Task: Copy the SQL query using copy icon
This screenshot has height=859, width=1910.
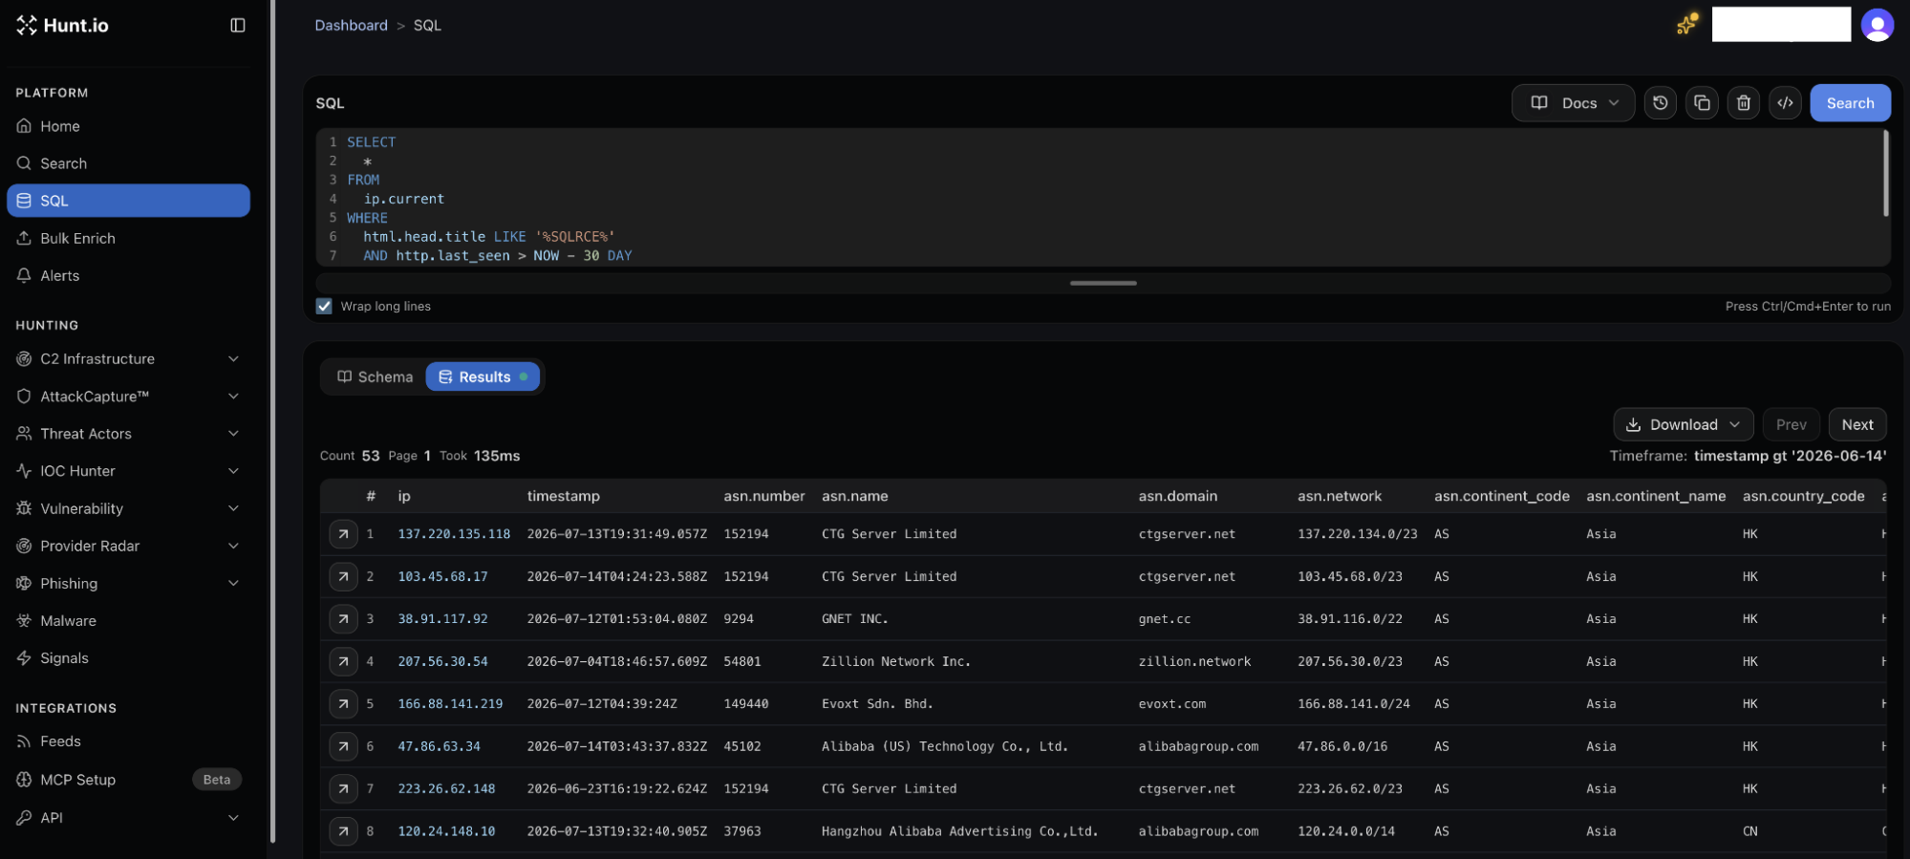Action: point(1702,103)
